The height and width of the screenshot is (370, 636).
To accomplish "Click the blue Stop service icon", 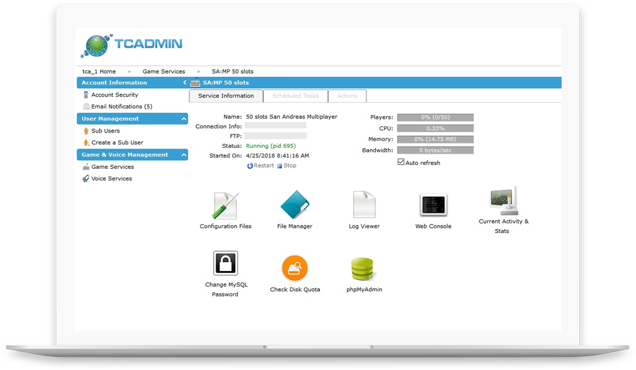I will 279,166.
